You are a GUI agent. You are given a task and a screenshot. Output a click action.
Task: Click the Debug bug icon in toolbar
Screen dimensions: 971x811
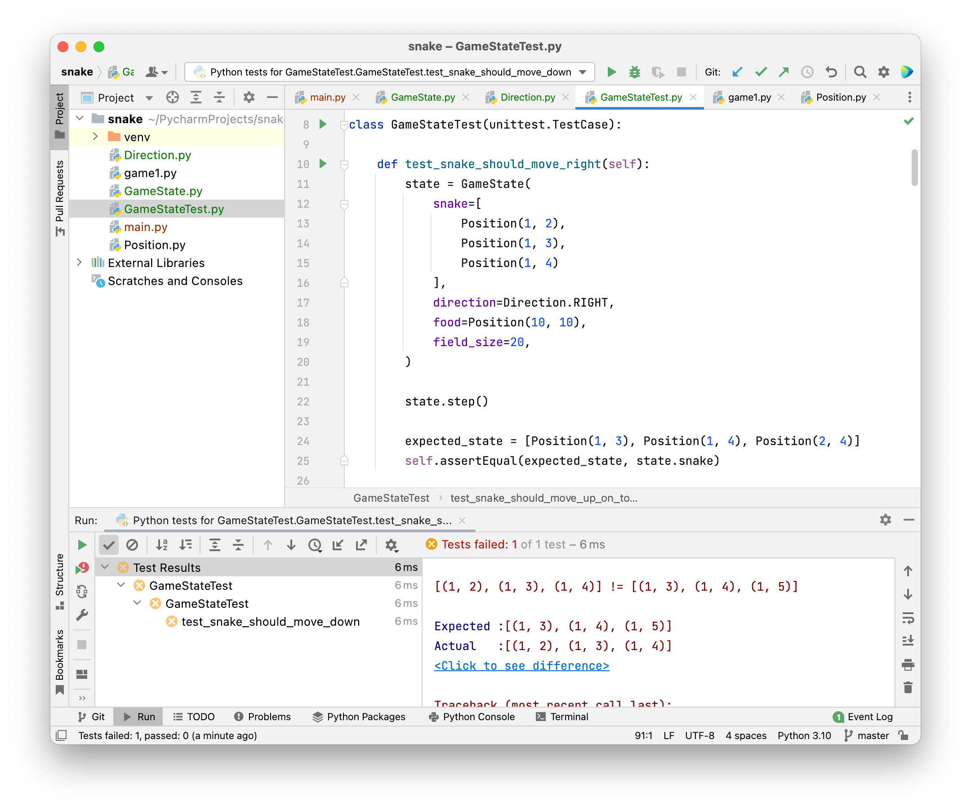(x=634, y=72)
